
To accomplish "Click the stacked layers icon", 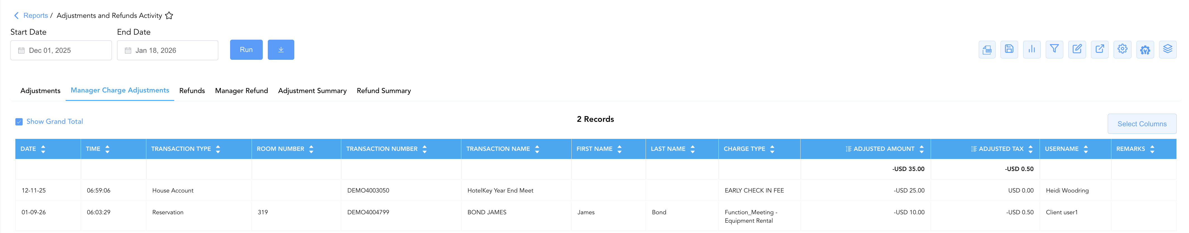I will 1168,50.
